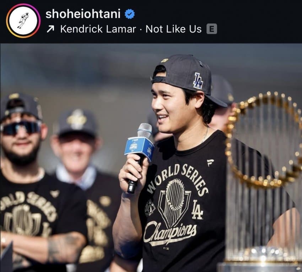Open the Not Like Us song title
Image resolution: width=302 pixels, height=272 pixels.
pos(173,29)
